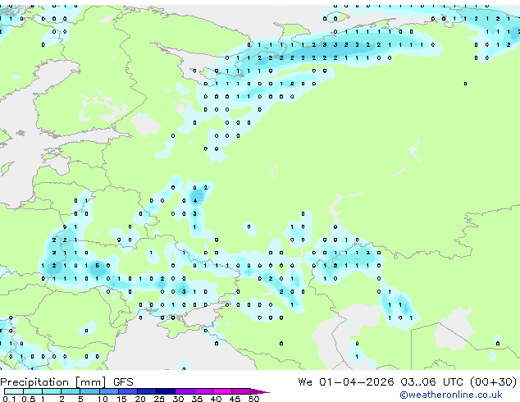Click the word "Precipitation" in the title
The height and width of the screenshot is (402, 520).
(x=34, y=382)
